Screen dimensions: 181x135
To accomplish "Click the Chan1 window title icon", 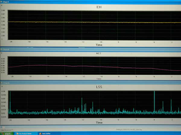I will (x=1, y=2).
